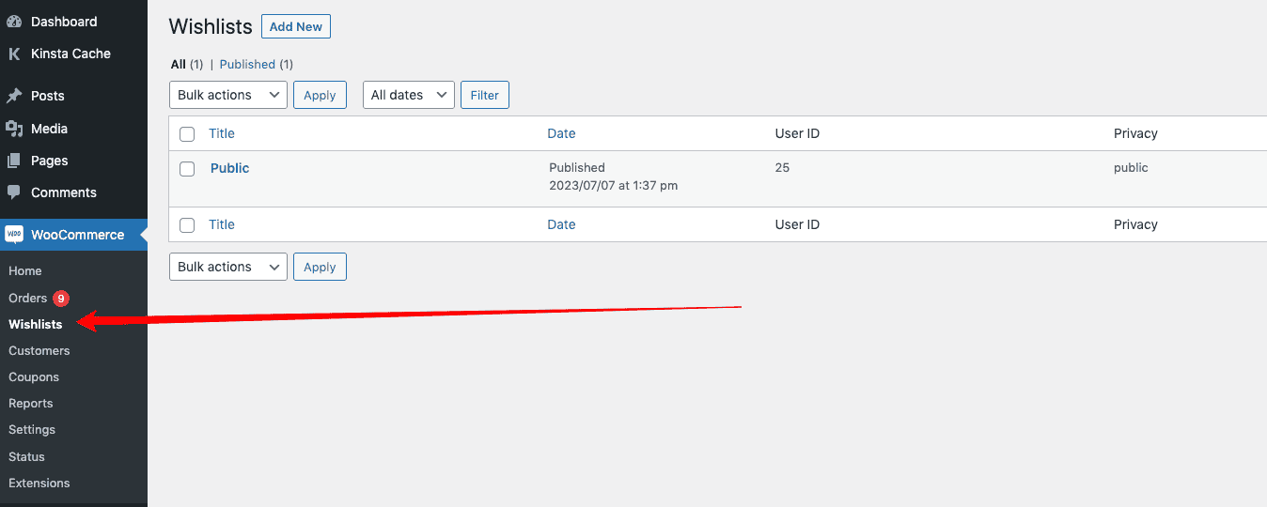Toggle the footer row select-all checkbox

[x=187, y=225]
